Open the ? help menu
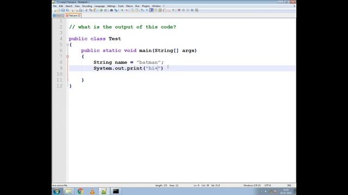Viewport: 348px width, 195px height. pyautogui.click(x=164, y=6)
